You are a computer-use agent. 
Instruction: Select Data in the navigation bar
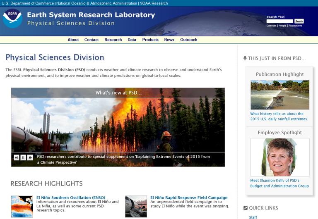pyautogui.click(x=132, y=40)
